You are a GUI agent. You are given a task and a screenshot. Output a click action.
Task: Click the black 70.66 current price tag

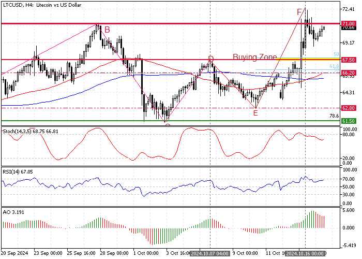349,28
